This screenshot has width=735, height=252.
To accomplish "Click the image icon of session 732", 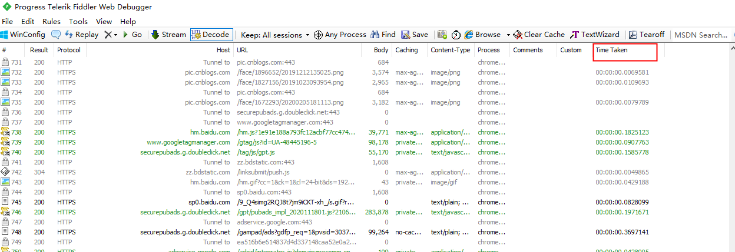I will pyautogui.click(x=5, y=72).
